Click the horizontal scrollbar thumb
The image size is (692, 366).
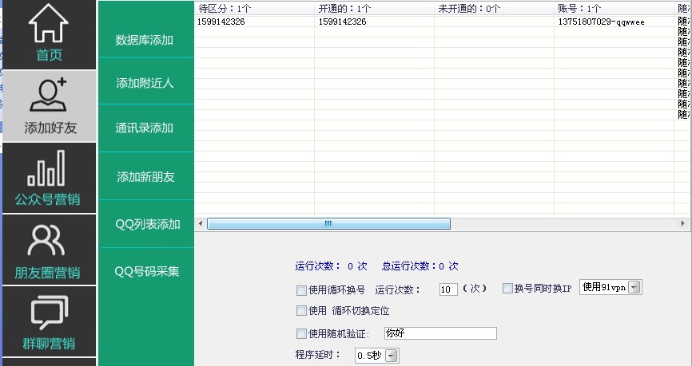328,224
